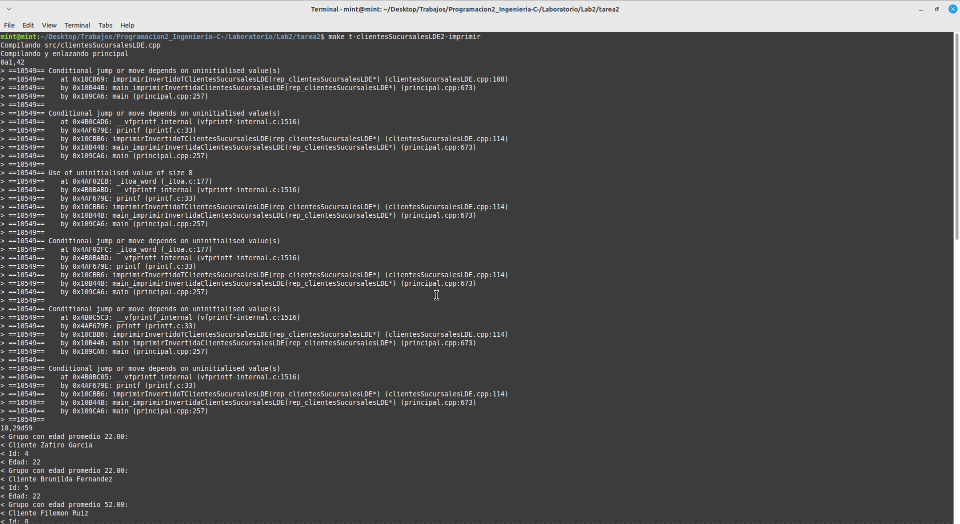
Task: Click the 'Cliente Brunilda Fernandez' line
Action: click(56, 479)
